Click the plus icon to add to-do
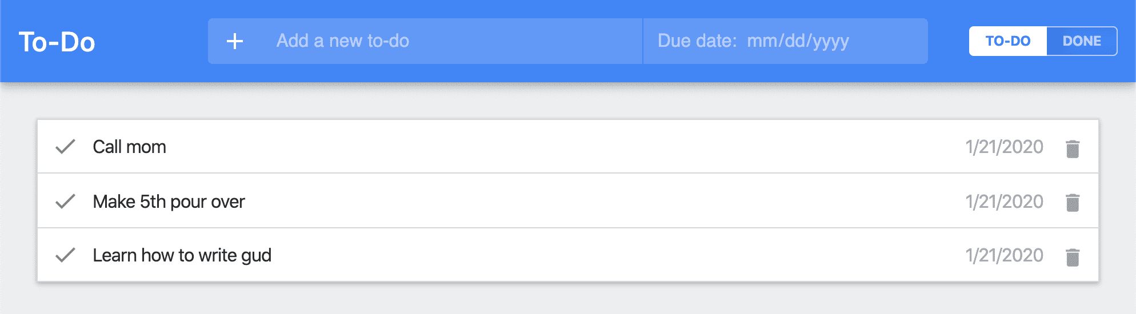The height and width of the screenshot is (314, 1136). coord(235,41)
